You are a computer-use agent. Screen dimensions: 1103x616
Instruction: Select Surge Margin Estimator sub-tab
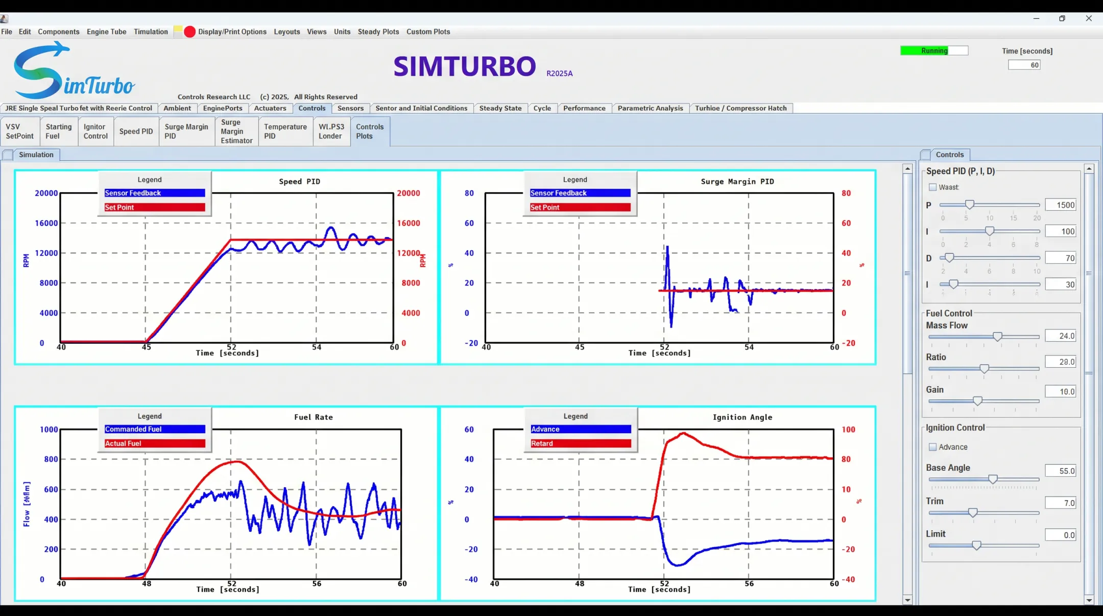click(x=236, y=131)
